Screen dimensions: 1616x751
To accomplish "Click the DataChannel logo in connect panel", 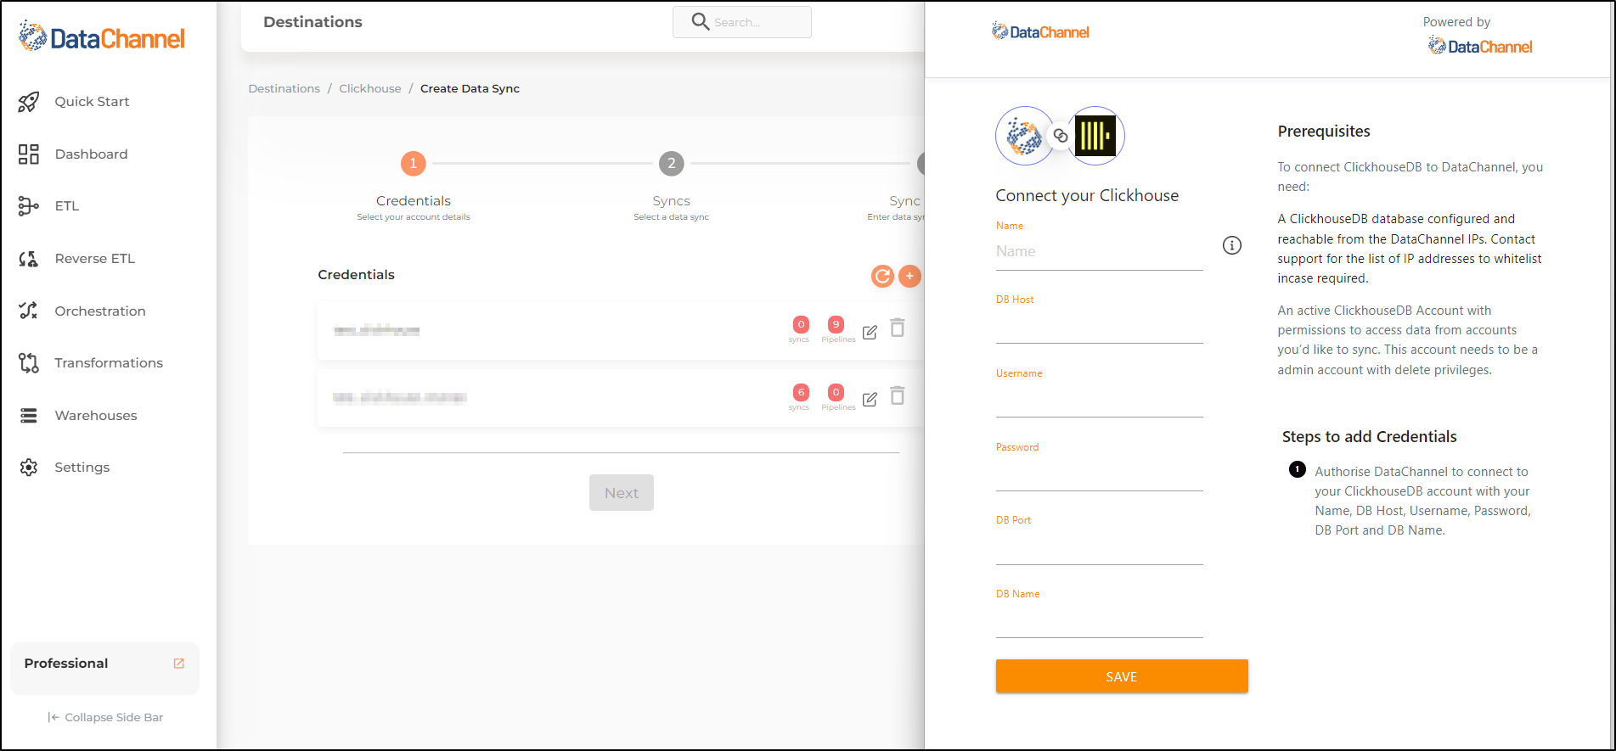I will click(1040, 31).
